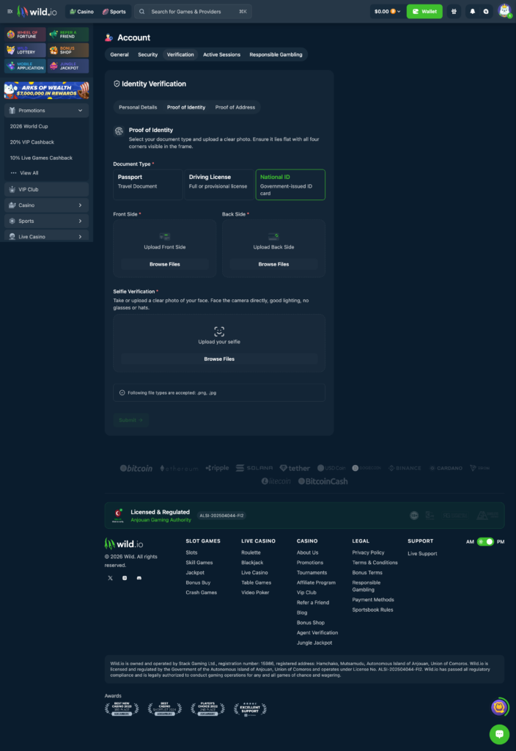The height and width of the screenshot is (751, 516).
Task: Open Privacy Policy footer link
Action: (x=368, y=553)
